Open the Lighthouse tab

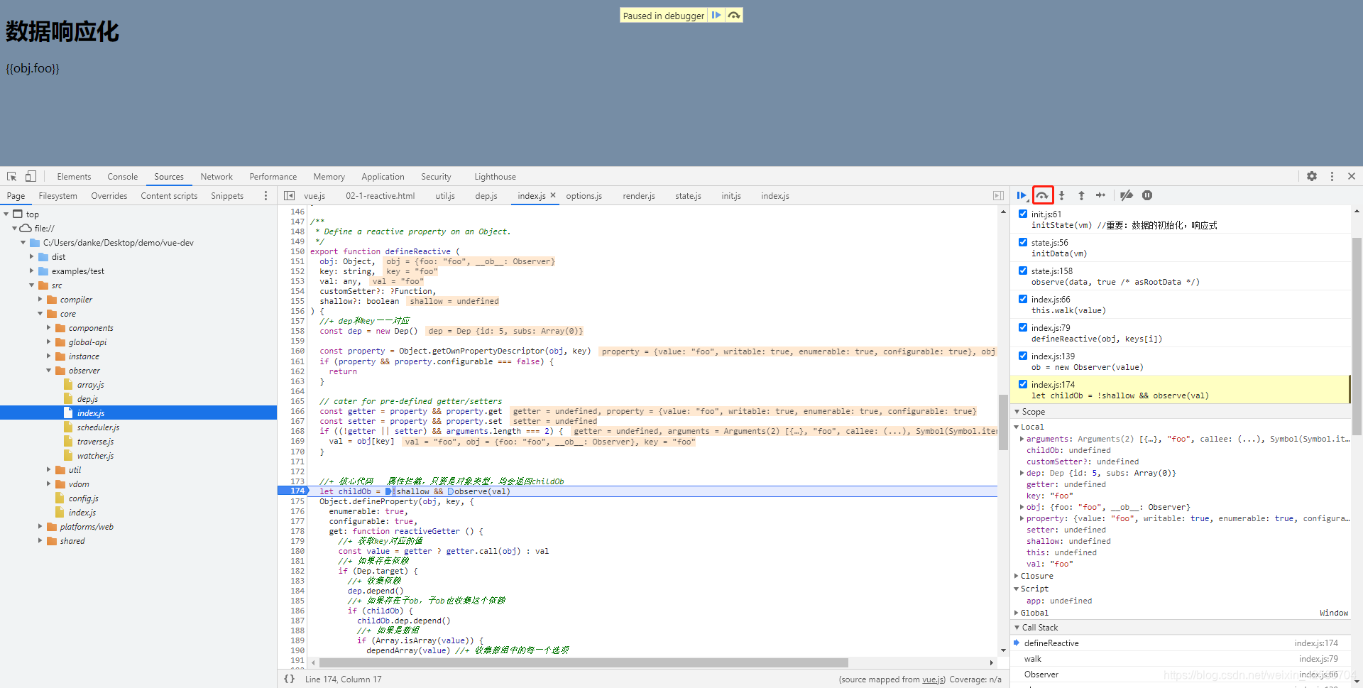click(x=495, y=177)
